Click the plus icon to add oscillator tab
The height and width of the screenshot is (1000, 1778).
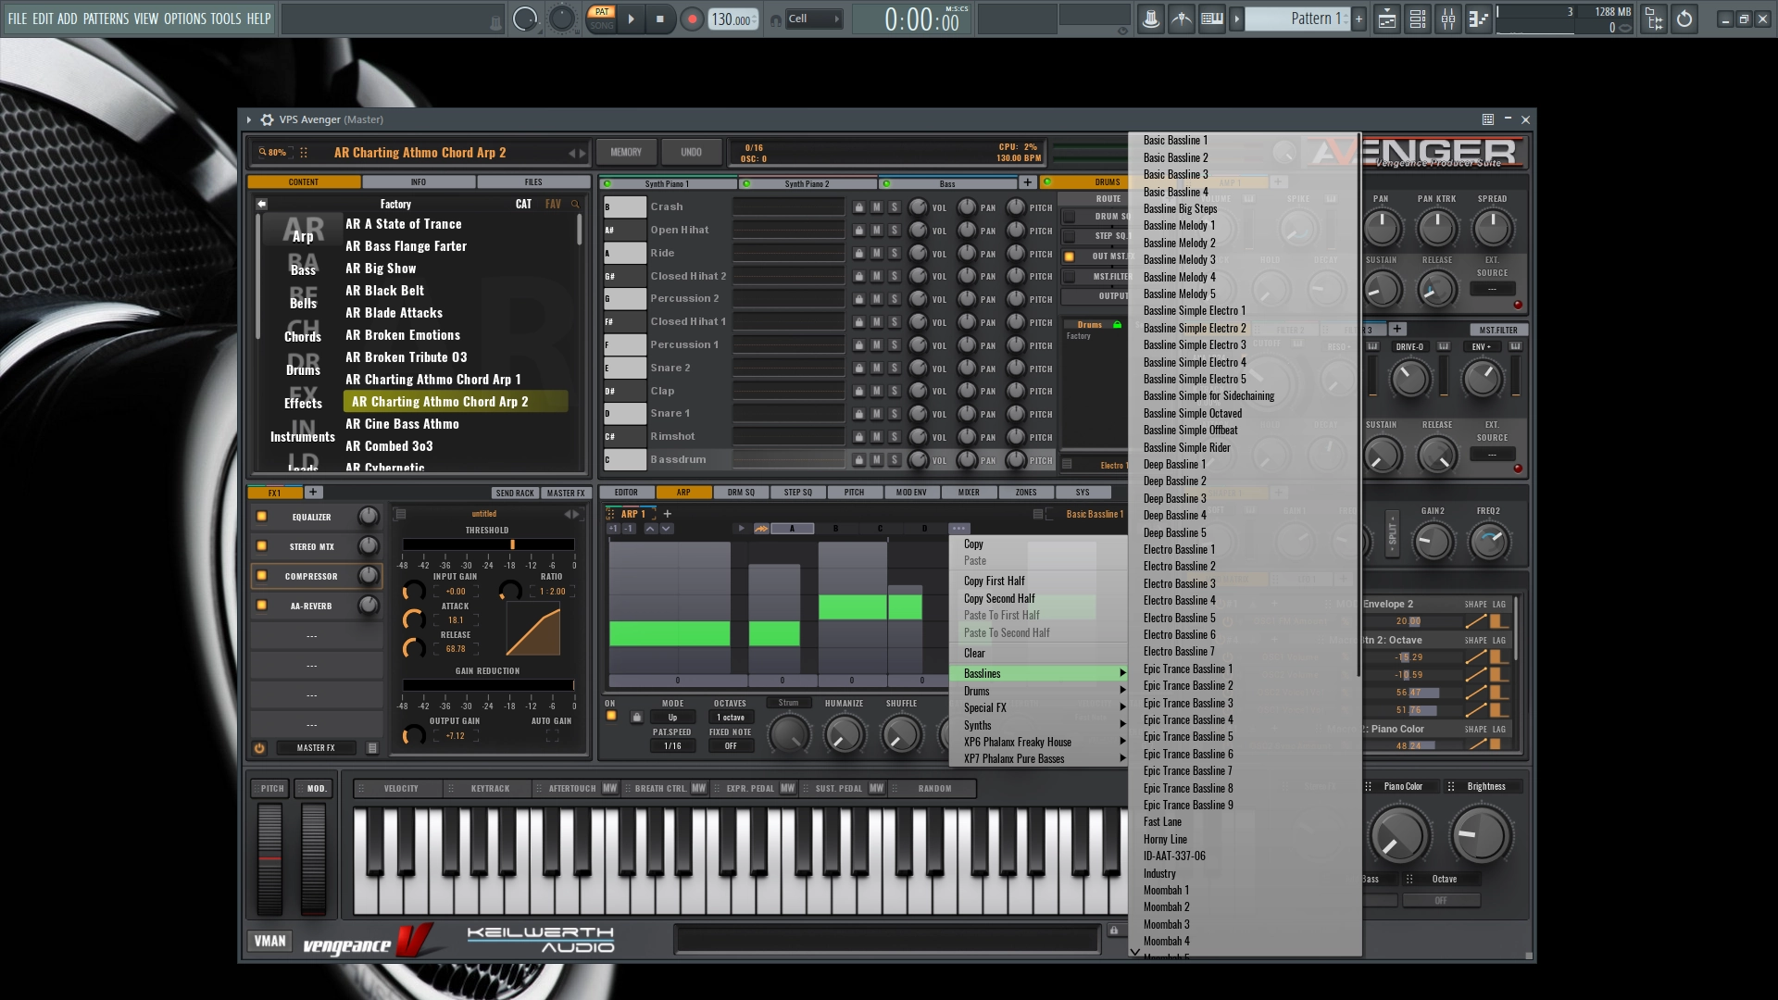[x=1027, y=182]
